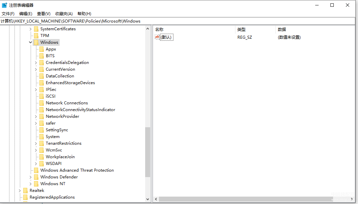Select the Windows Advanced Threat Protection key
The width and height of the screenshot is (358, 204).
coord(77,170)
